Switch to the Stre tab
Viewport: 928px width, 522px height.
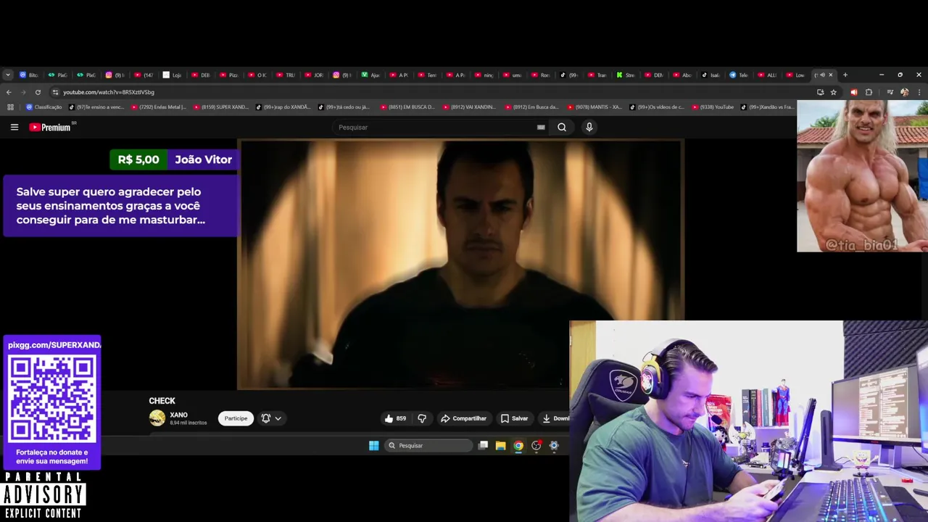(x=626, y=75)
